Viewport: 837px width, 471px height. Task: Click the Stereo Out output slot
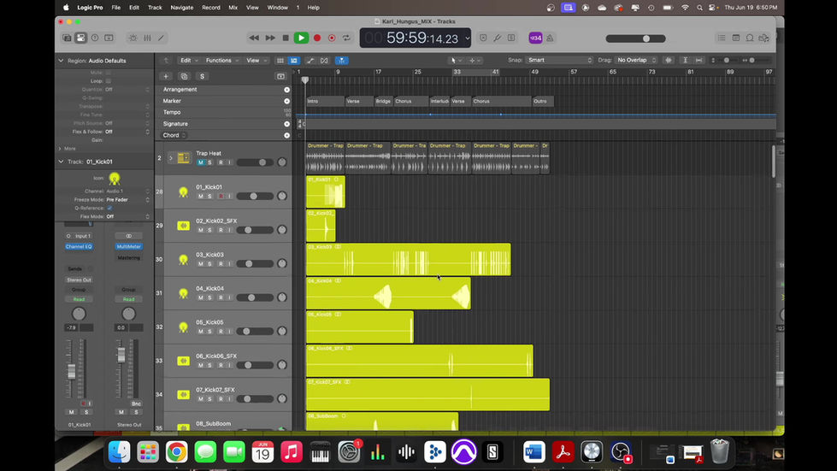[x=79, y=280]
